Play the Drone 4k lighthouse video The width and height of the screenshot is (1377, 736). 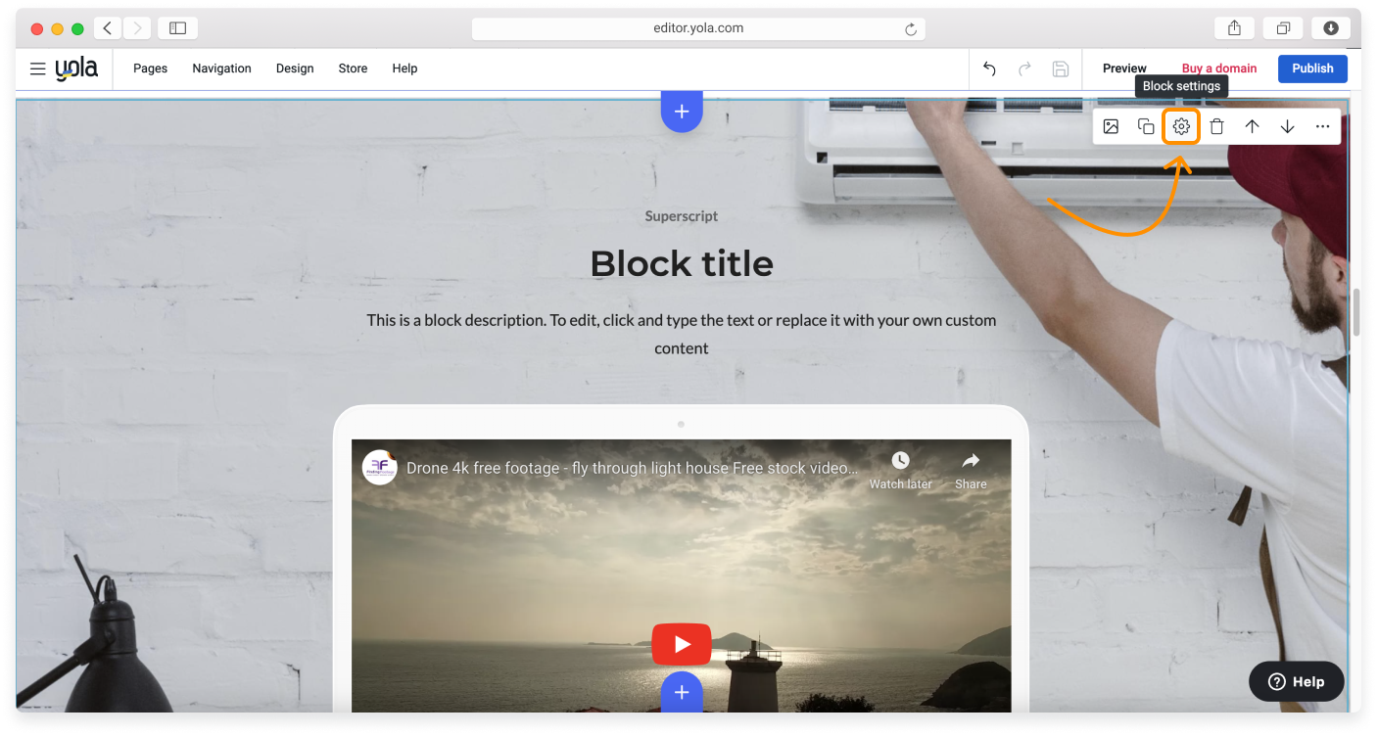[x=682, y=644]
